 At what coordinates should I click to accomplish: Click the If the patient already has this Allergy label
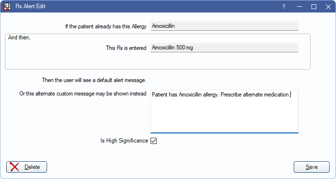[106, 26]
